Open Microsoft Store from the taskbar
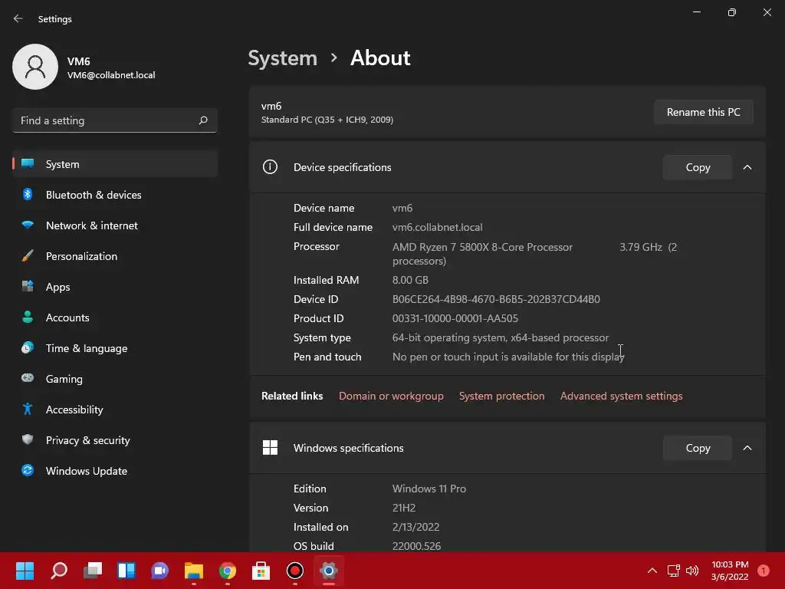Image resolution: width=785 pixels, height=589 pixels. [261, 571]
